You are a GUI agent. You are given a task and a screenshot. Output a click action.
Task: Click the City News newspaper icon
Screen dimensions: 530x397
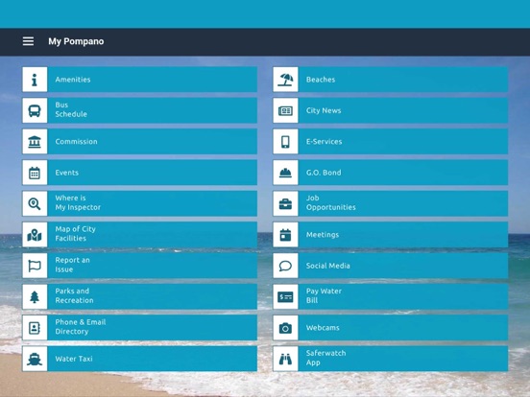285,110
